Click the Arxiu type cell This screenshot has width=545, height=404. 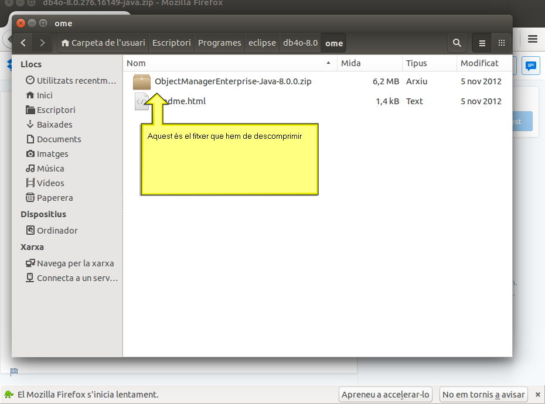pos(417,81)
